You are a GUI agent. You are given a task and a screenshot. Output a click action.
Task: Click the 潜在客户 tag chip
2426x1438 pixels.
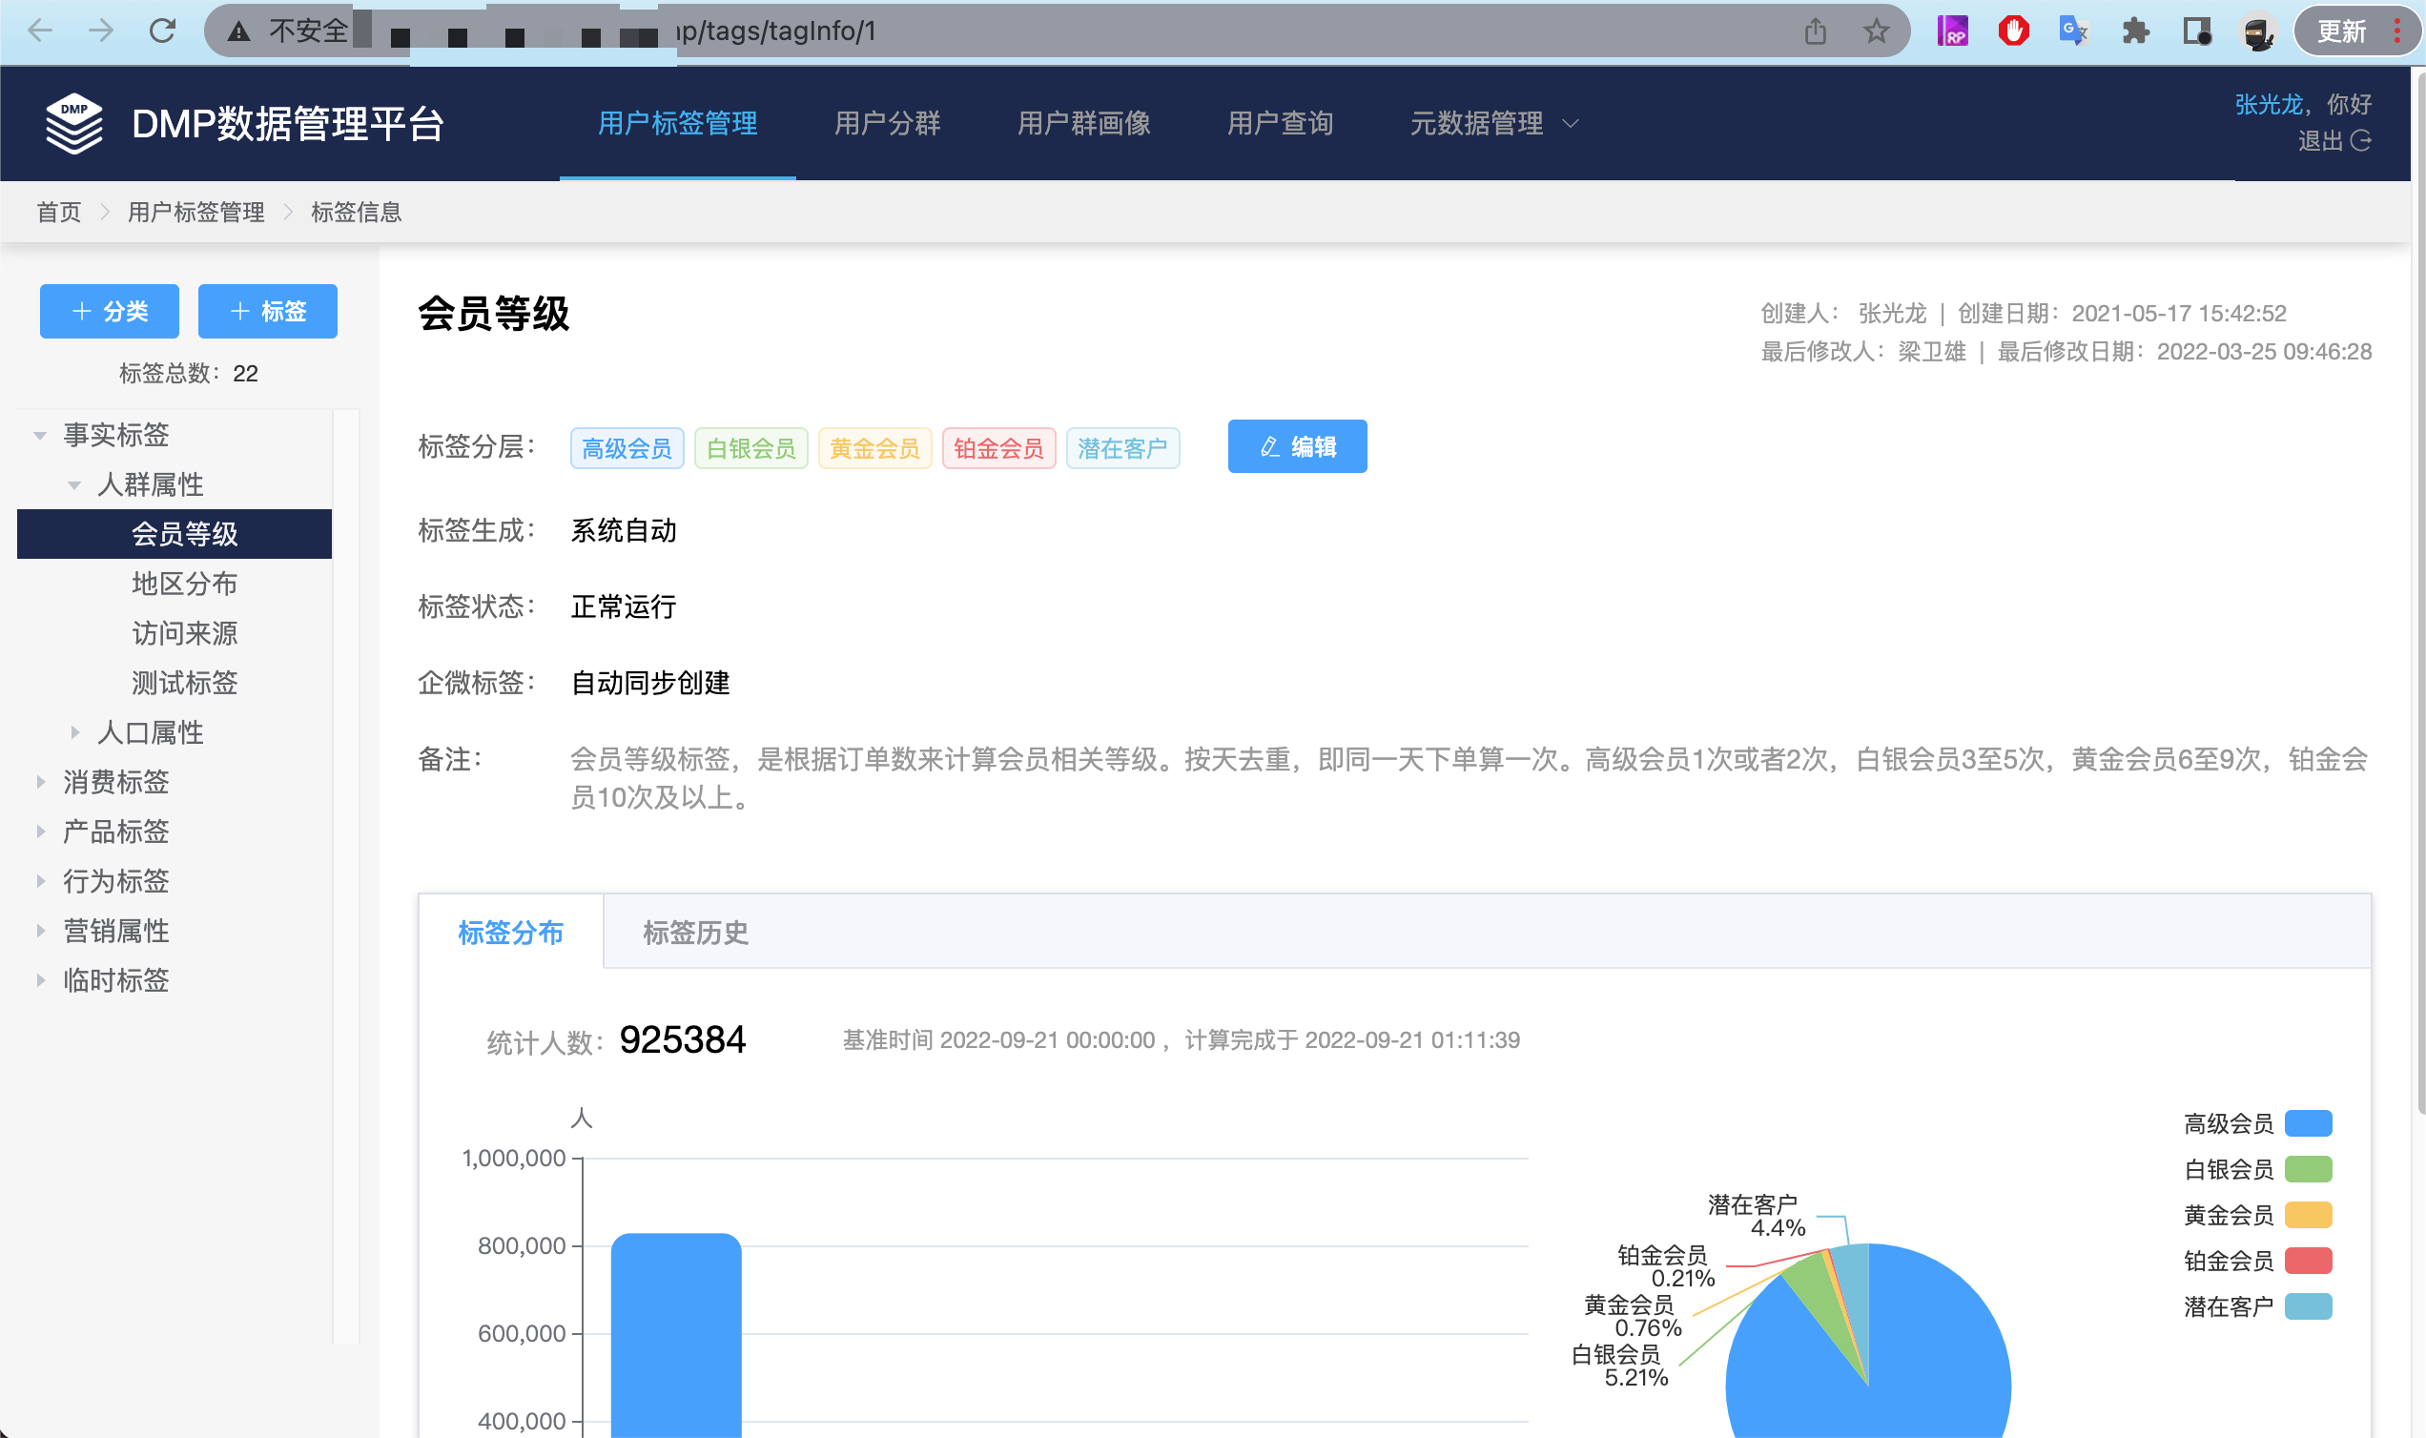1123,447
